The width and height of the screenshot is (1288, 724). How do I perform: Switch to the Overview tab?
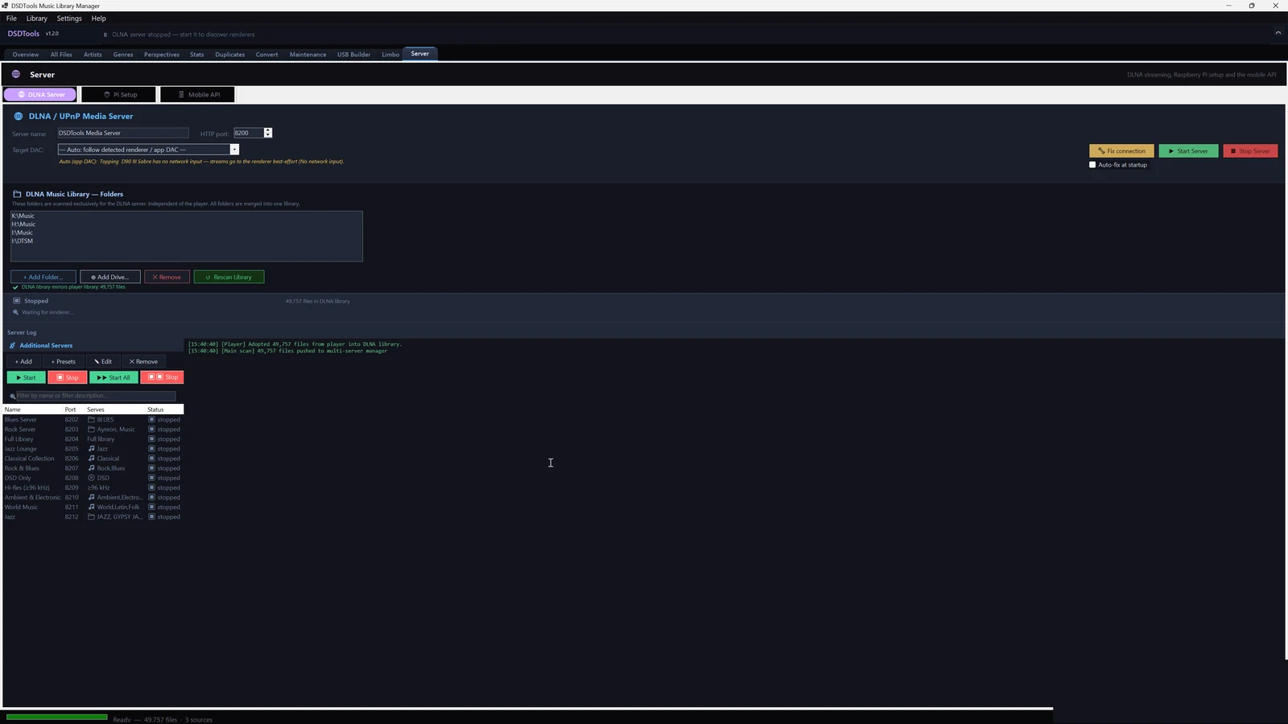pyautogui.click(x=26, y=55)
